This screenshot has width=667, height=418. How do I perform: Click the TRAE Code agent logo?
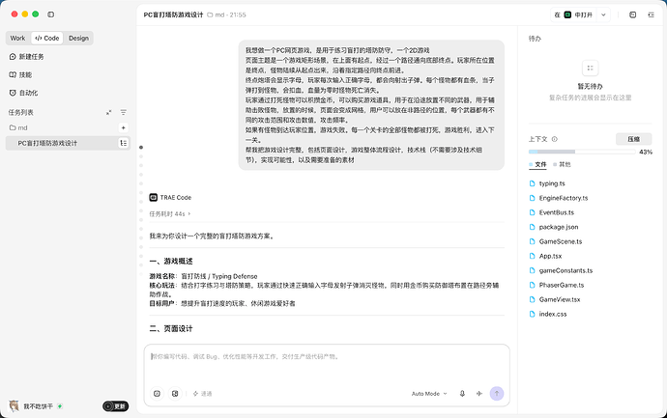click(153, 198)
